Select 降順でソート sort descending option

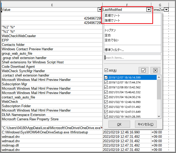112,21
